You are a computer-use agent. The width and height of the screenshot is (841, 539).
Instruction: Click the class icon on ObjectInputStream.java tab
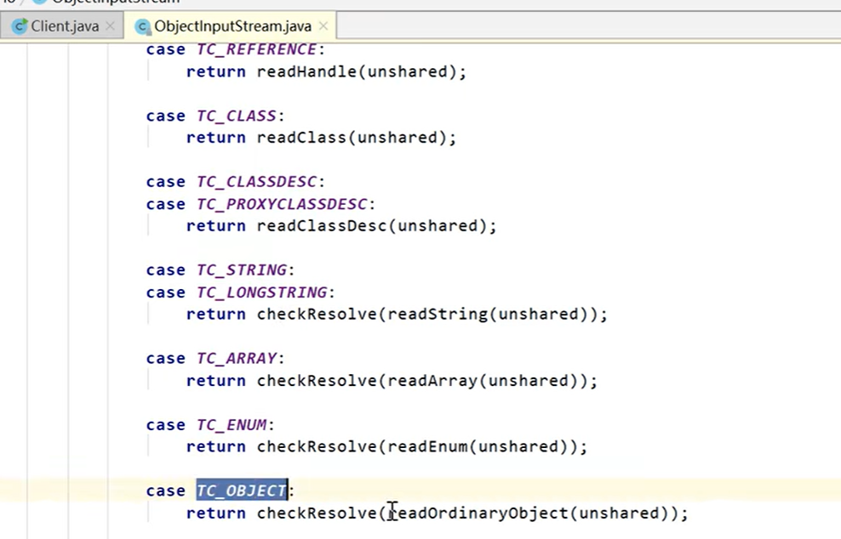142,26
